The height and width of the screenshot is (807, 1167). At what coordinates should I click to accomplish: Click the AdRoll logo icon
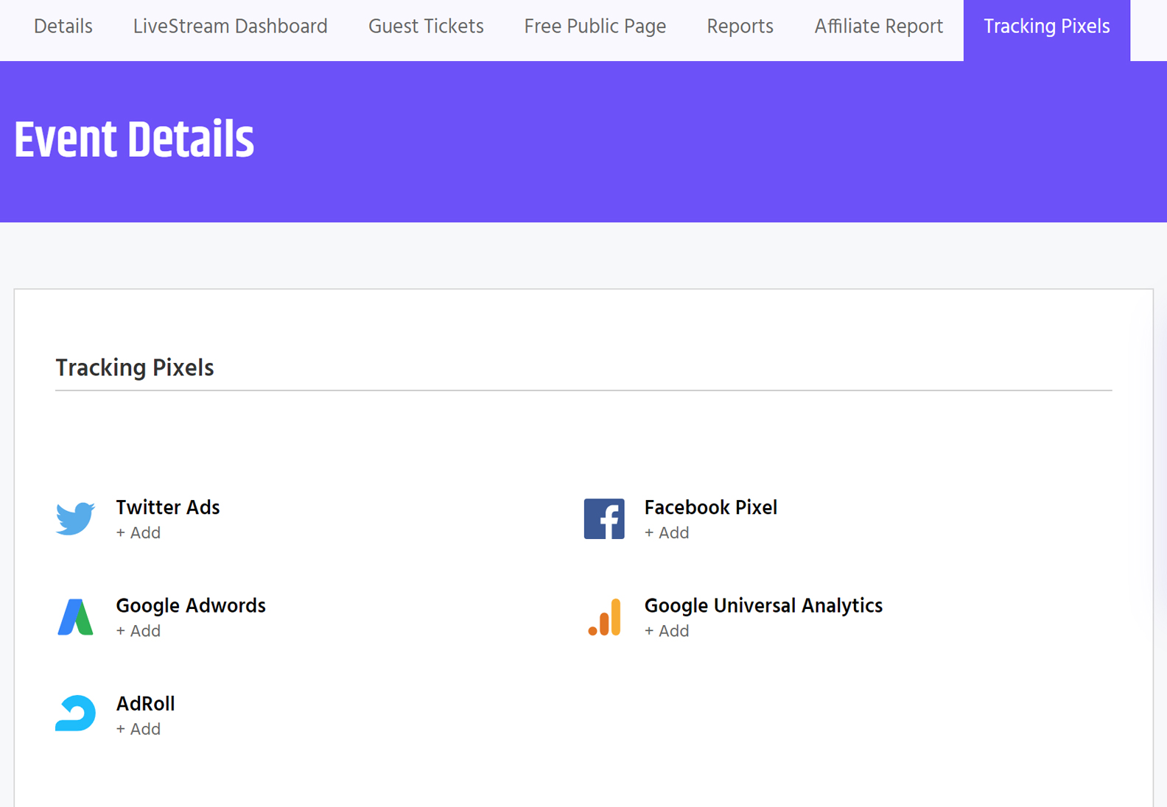75,713
